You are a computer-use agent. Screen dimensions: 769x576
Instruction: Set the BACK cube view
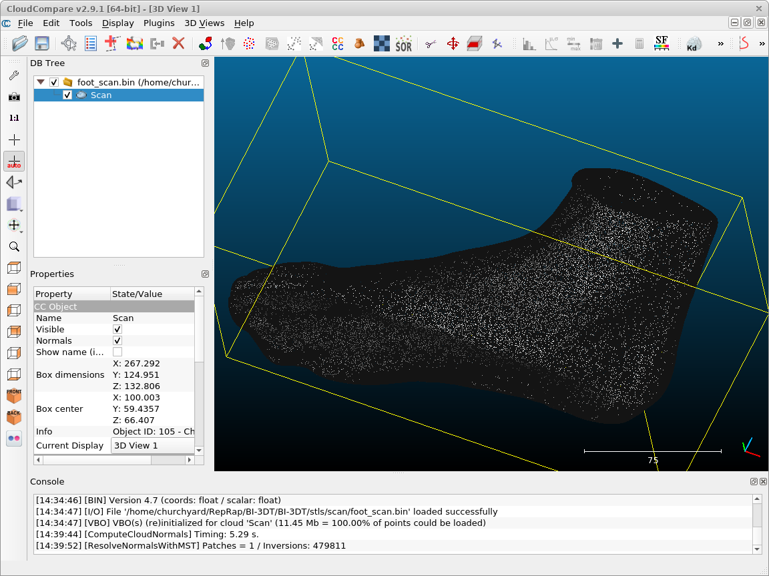pos(14,416)
